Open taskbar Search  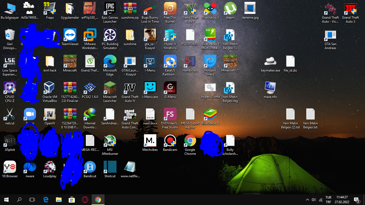(19, 200)
